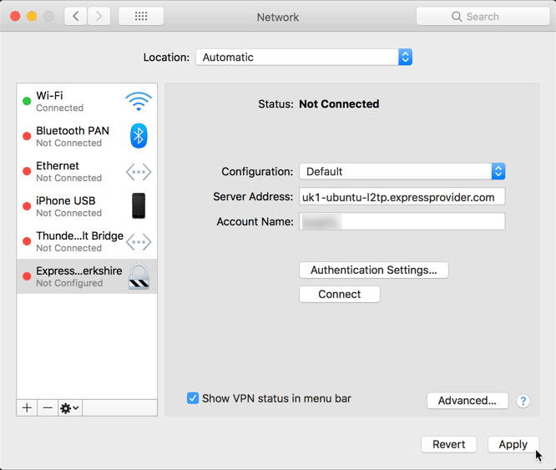The width and height of the screenshot is (556, 470).
Task: Add a new network service with plus button
Action: [27, 408]
